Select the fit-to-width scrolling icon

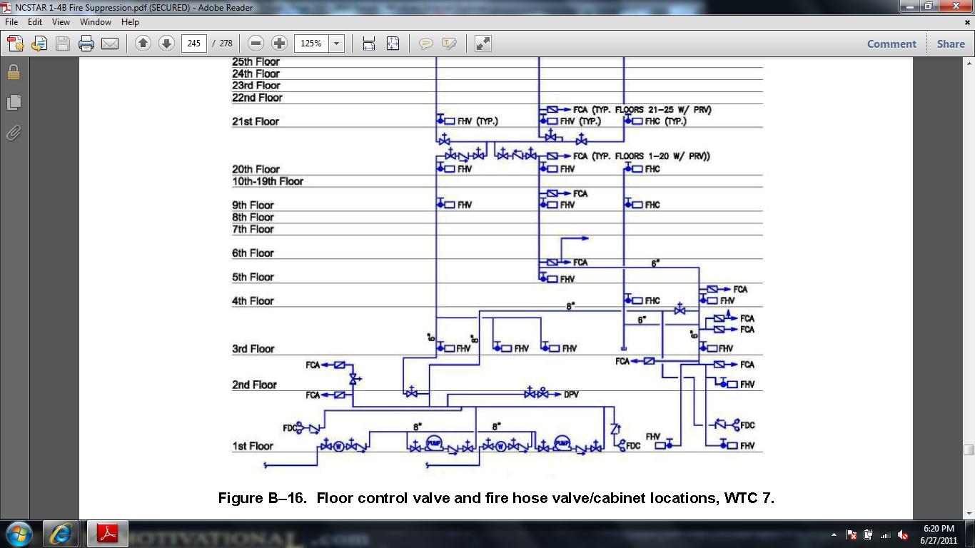[x=369, y=44]
